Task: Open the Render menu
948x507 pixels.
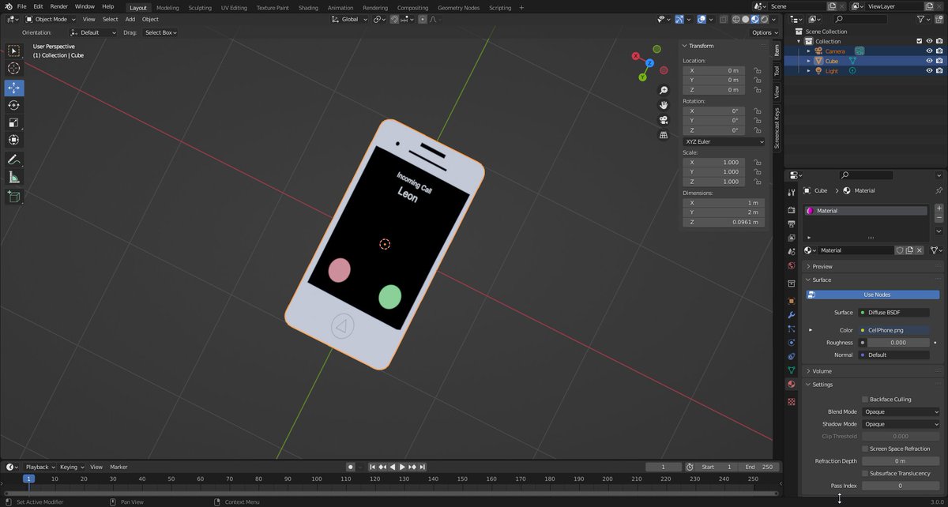Action: [59, 6]
